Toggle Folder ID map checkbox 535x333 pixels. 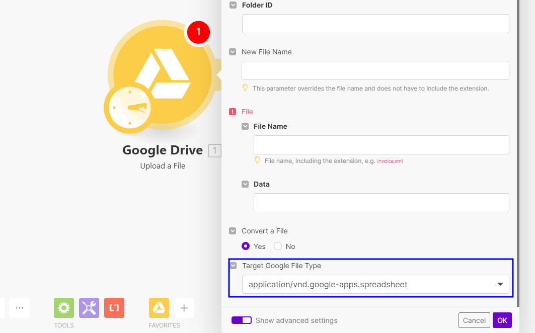click(x=233, y=5)
